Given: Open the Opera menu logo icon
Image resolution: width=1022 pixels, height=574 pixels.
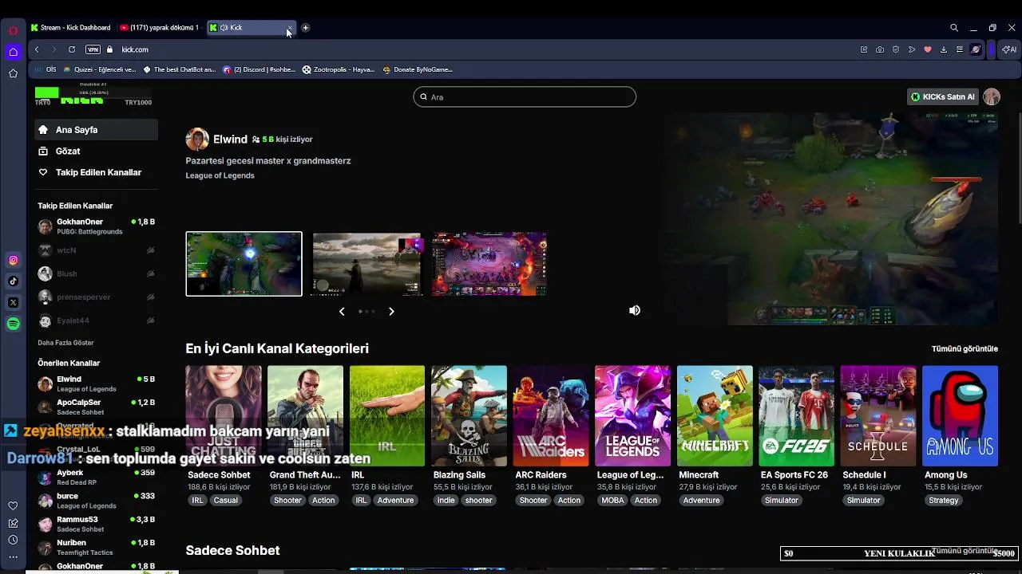Looking at the screenshot, I should 13,30.
